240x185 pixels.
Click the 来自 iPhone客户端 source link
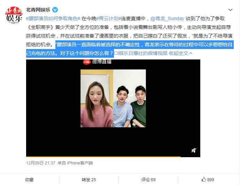[x=75, y=163]
